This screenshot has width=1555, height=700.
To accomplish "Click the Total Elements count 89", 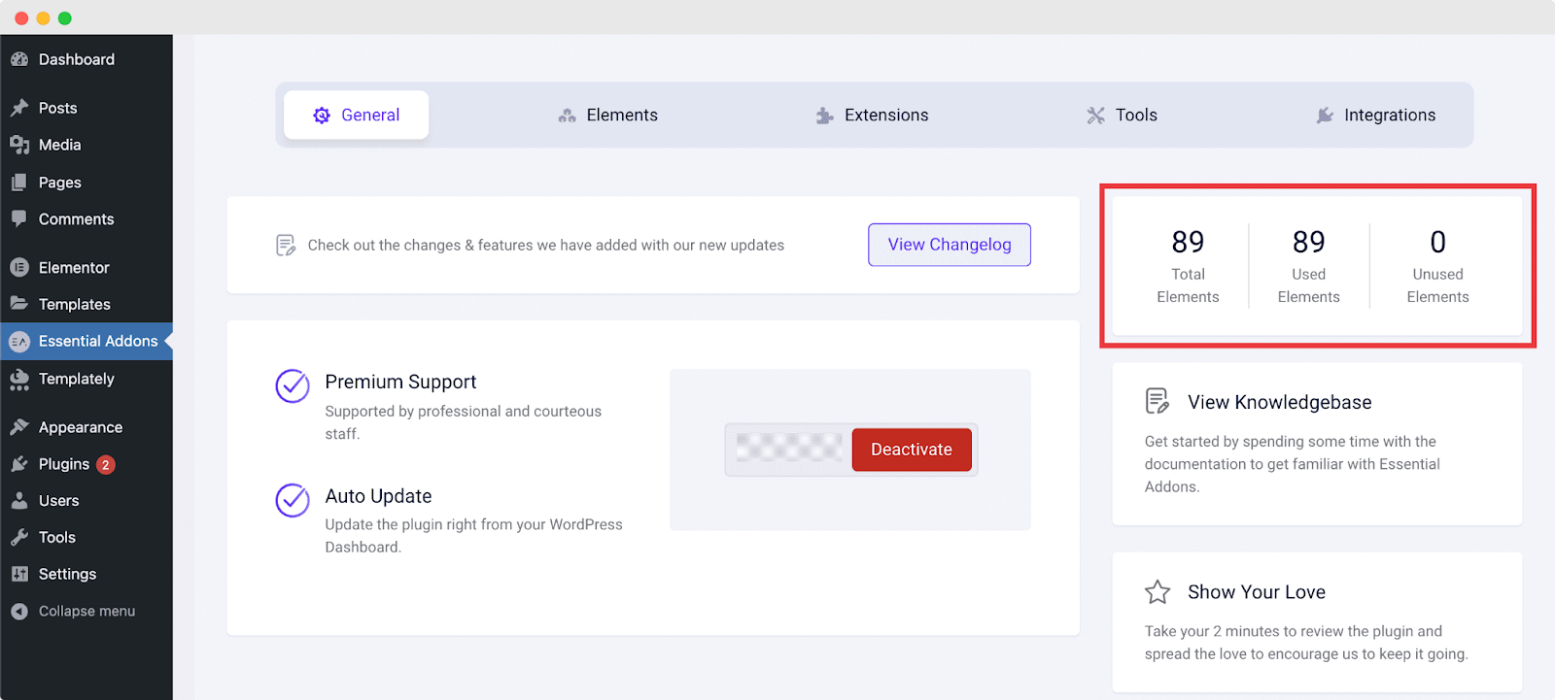I will [x=1188, y=241].
